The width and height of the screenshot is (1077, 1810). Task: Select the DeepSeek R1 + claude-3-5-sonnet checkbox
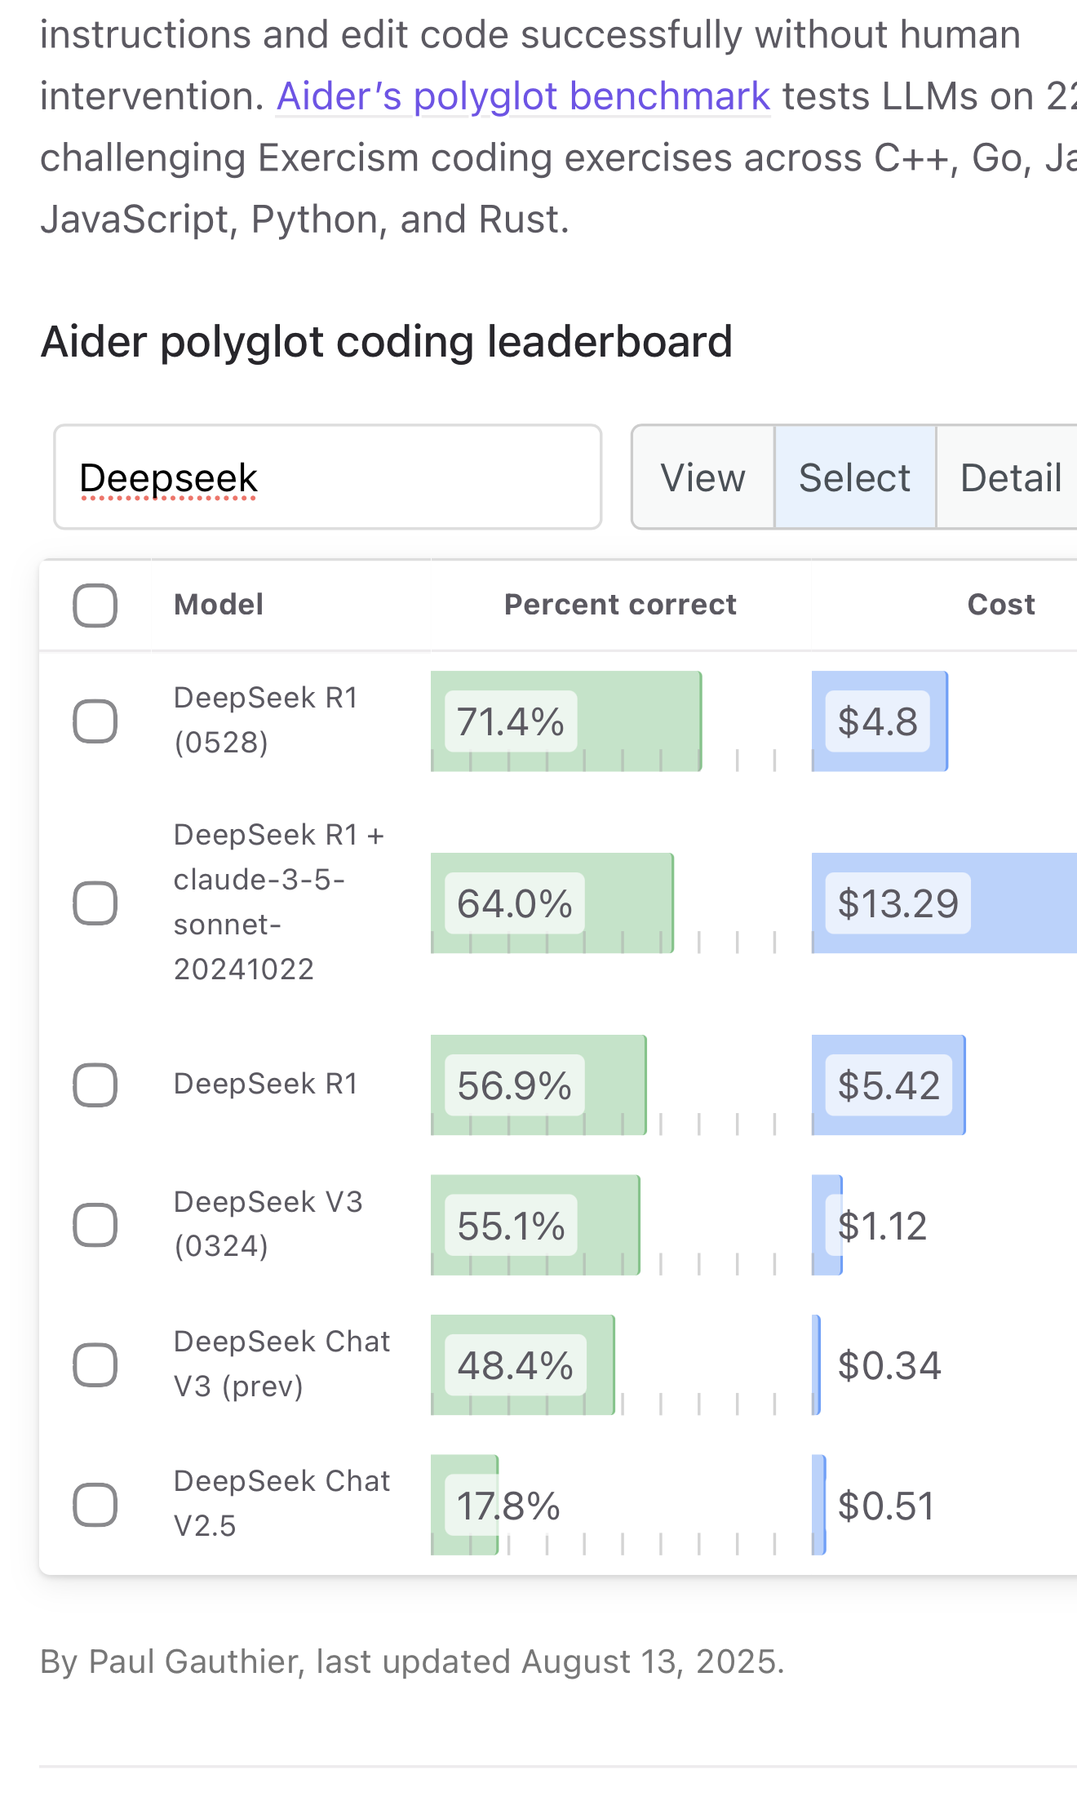[95, 903]
